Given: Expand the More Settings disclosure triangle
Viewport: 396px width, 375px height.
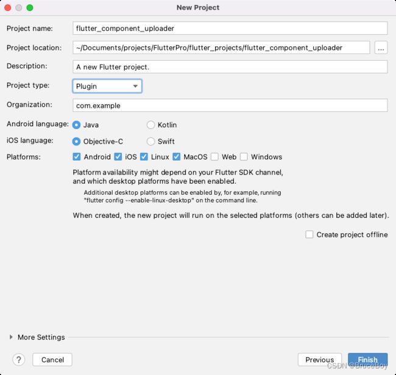Looking at the screenshot, I should point(11,337).
